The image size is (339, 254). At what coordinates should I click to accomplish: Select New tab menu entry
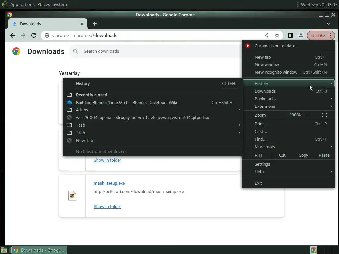pos(289,57)
